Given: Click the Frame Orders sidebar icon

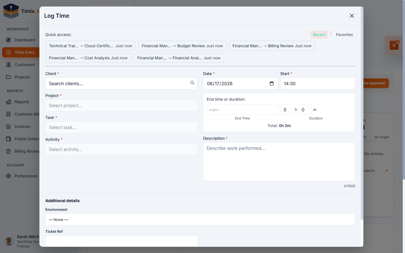Looking at the screenshot, I should point(8,139).
